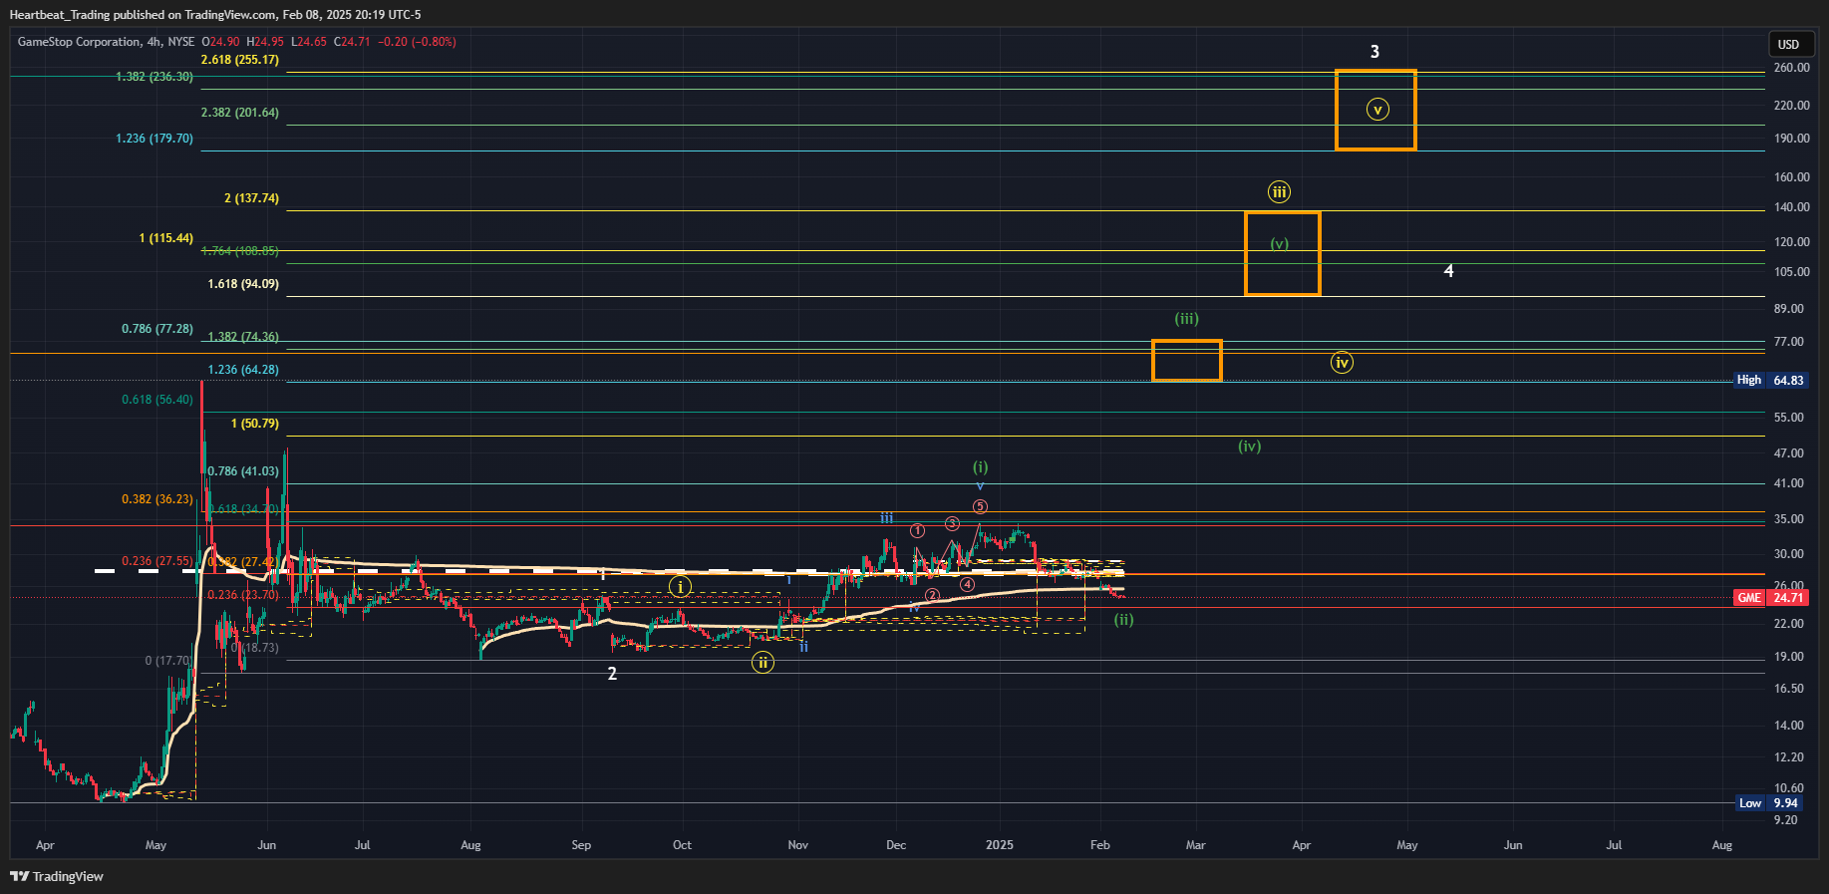The height and width of the screenshot is (894, 1829).
Task: Select the 1.618 (94.09) Fibonacci label
Action: coord(243,284)
